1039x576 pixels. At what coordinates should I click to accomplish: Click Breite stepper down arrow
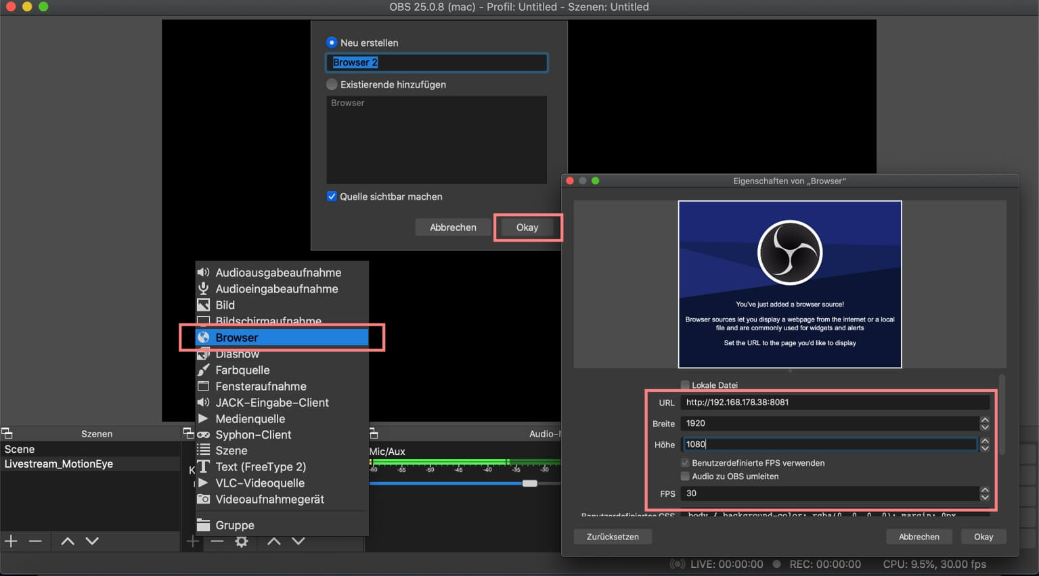[985, 427]
